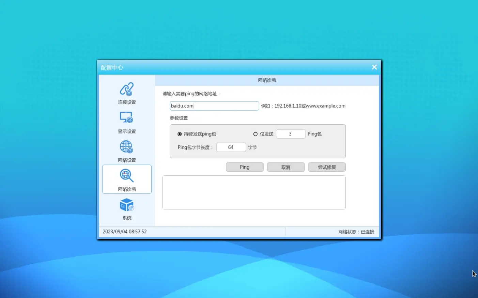Click the 请输入需要ping的网络地址 prompt label
The image size is (478, 298).
coord(191,94)
